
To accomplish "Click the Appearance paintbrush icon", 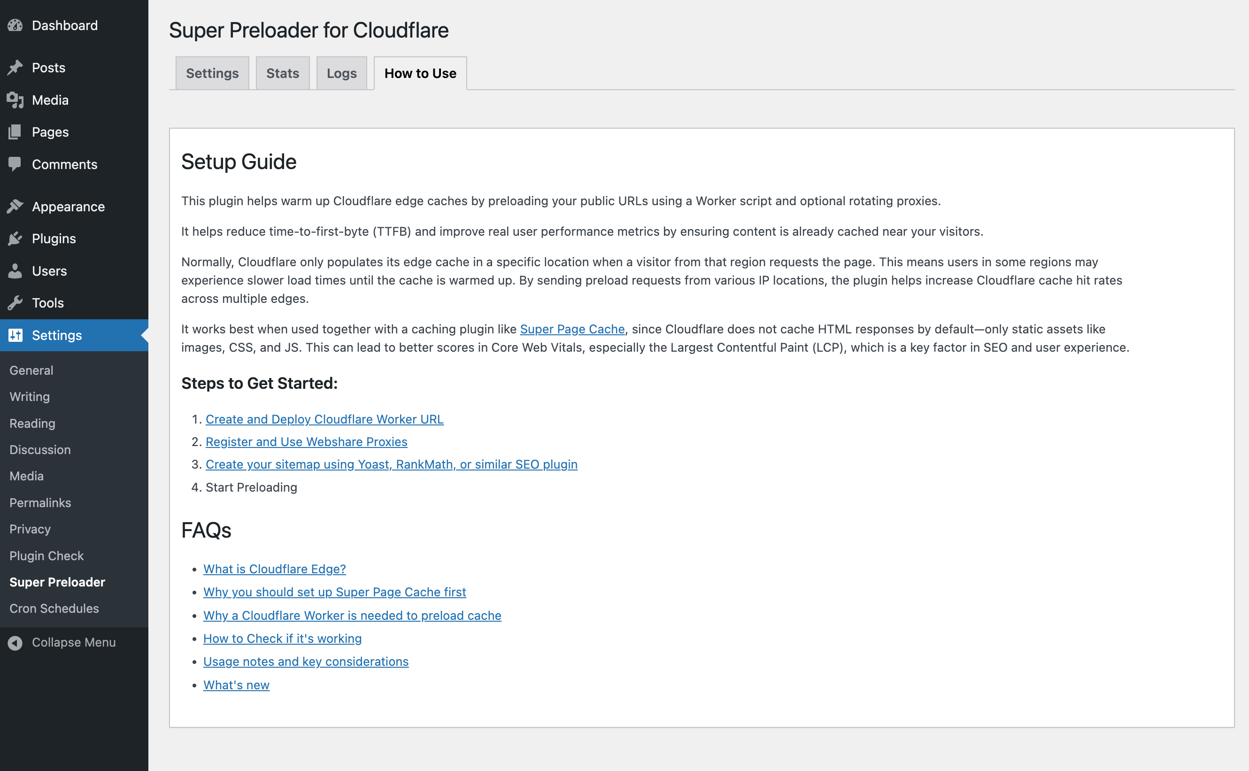I will pos(15,207).
